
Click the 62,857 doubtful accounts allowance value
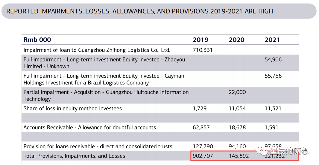(201, 127)
